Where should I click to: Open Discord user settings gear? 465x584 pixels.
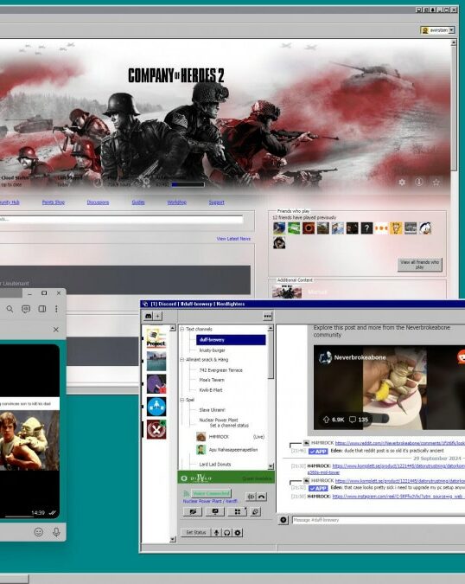coord(238,533)
